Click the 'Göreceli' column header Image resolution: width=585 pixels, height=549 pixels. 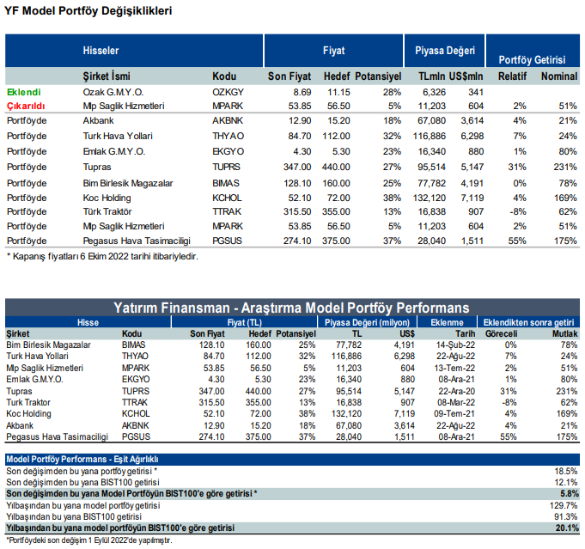coord(501,333)
